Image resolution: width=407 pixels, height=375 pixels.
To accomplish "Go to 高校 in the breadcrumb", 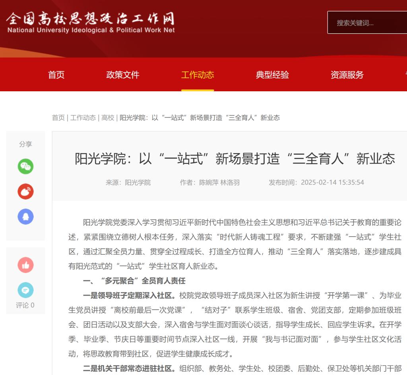I will point(108,117).
